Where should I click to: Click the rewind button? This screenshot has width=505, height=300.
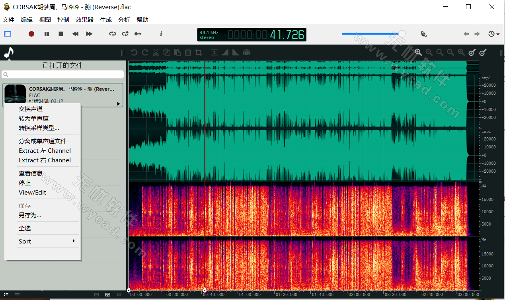[x=75, y=34]
